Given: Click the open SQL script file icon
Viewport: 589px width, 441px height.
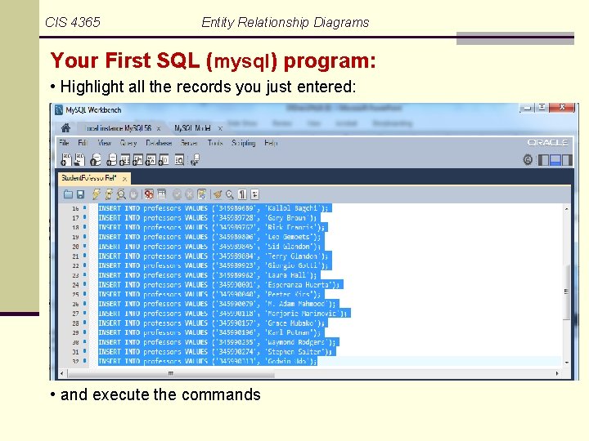Looking at the screenshot, I should tap(79, 159).
